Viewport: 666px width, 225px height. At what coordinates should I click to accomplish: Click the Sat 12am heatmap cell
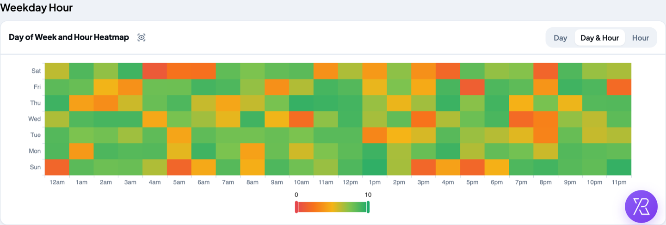coord(57,71)
